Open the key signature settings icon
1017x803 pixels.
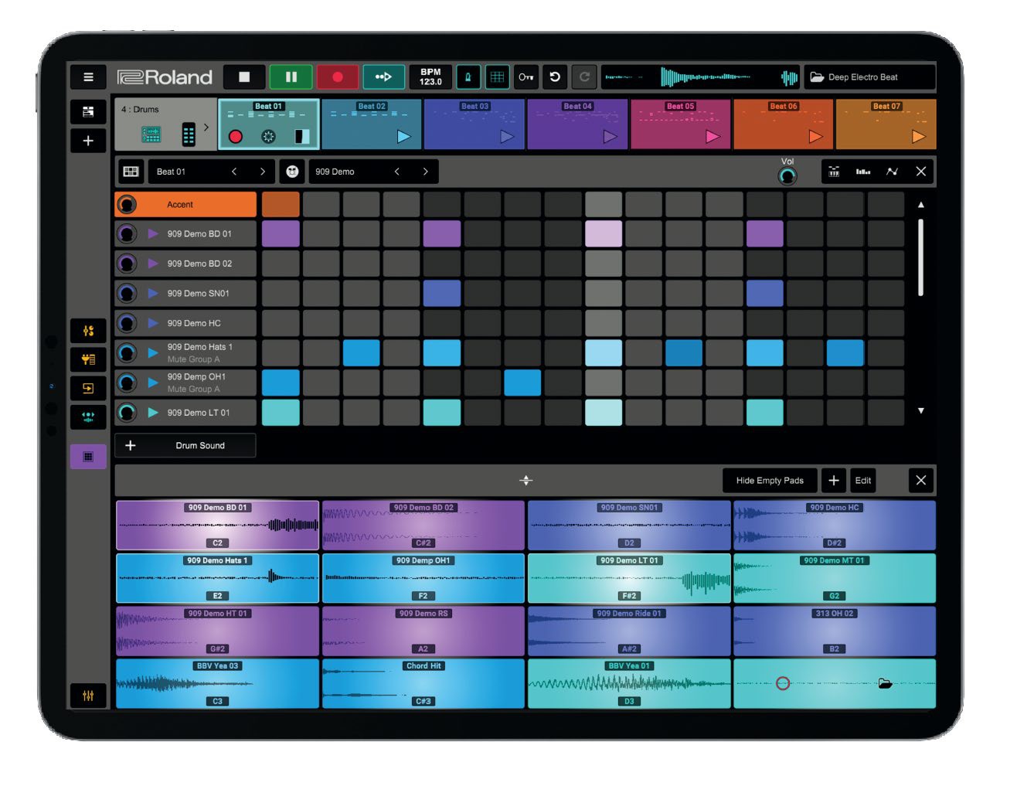pyautogui.click(x=526, y=77)
